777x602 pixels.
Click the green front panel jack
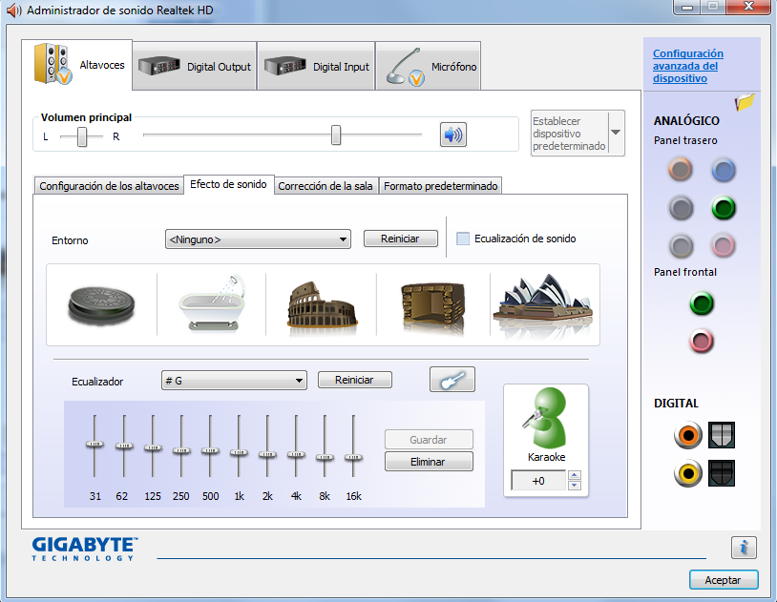point(702,303)
